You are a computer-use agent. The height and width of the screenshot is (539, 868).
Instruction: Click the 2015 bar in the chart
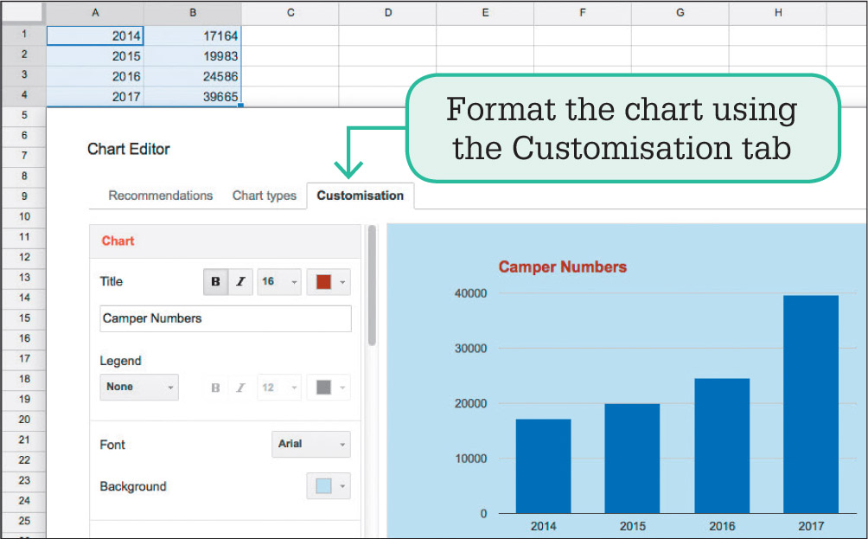click(x=632, y=459)
